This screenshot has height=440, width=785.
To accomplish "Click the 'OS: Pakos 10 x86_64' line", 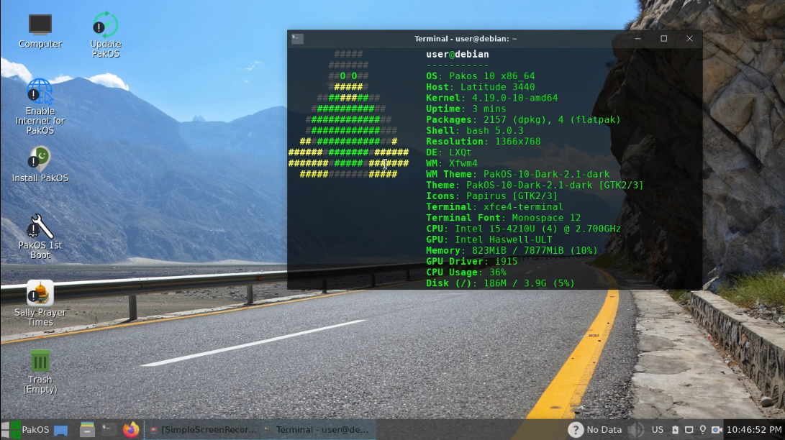I will pos(481,76).
